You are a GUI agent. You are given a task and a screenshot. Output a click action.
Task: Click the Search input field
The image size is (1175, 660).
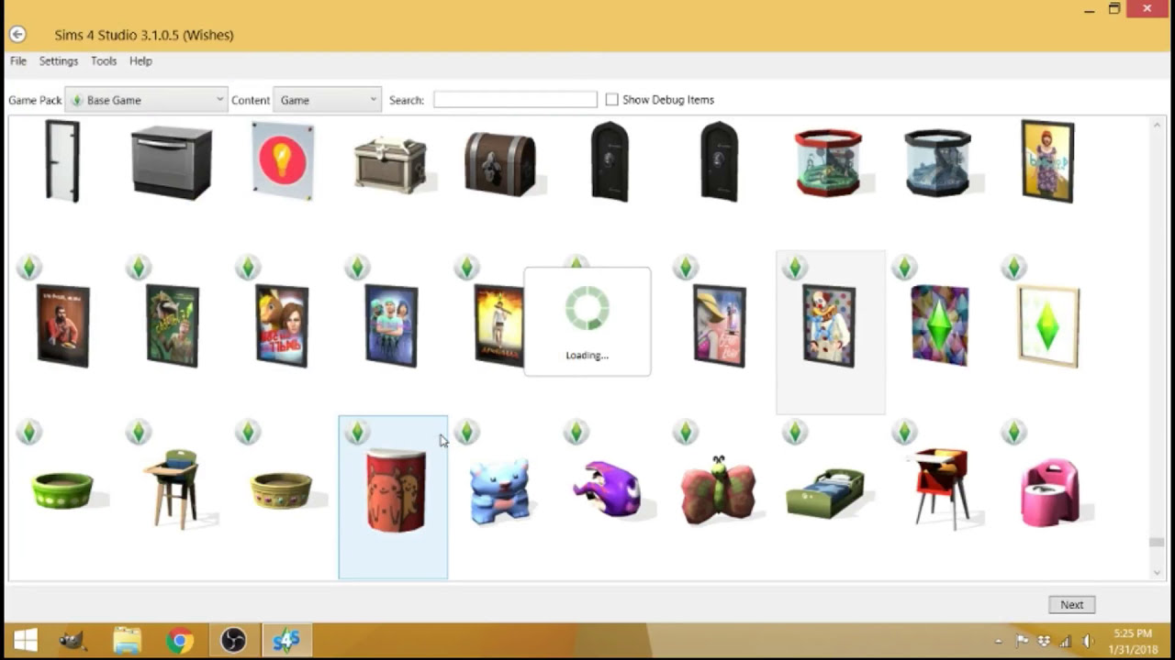coord(515,99)
